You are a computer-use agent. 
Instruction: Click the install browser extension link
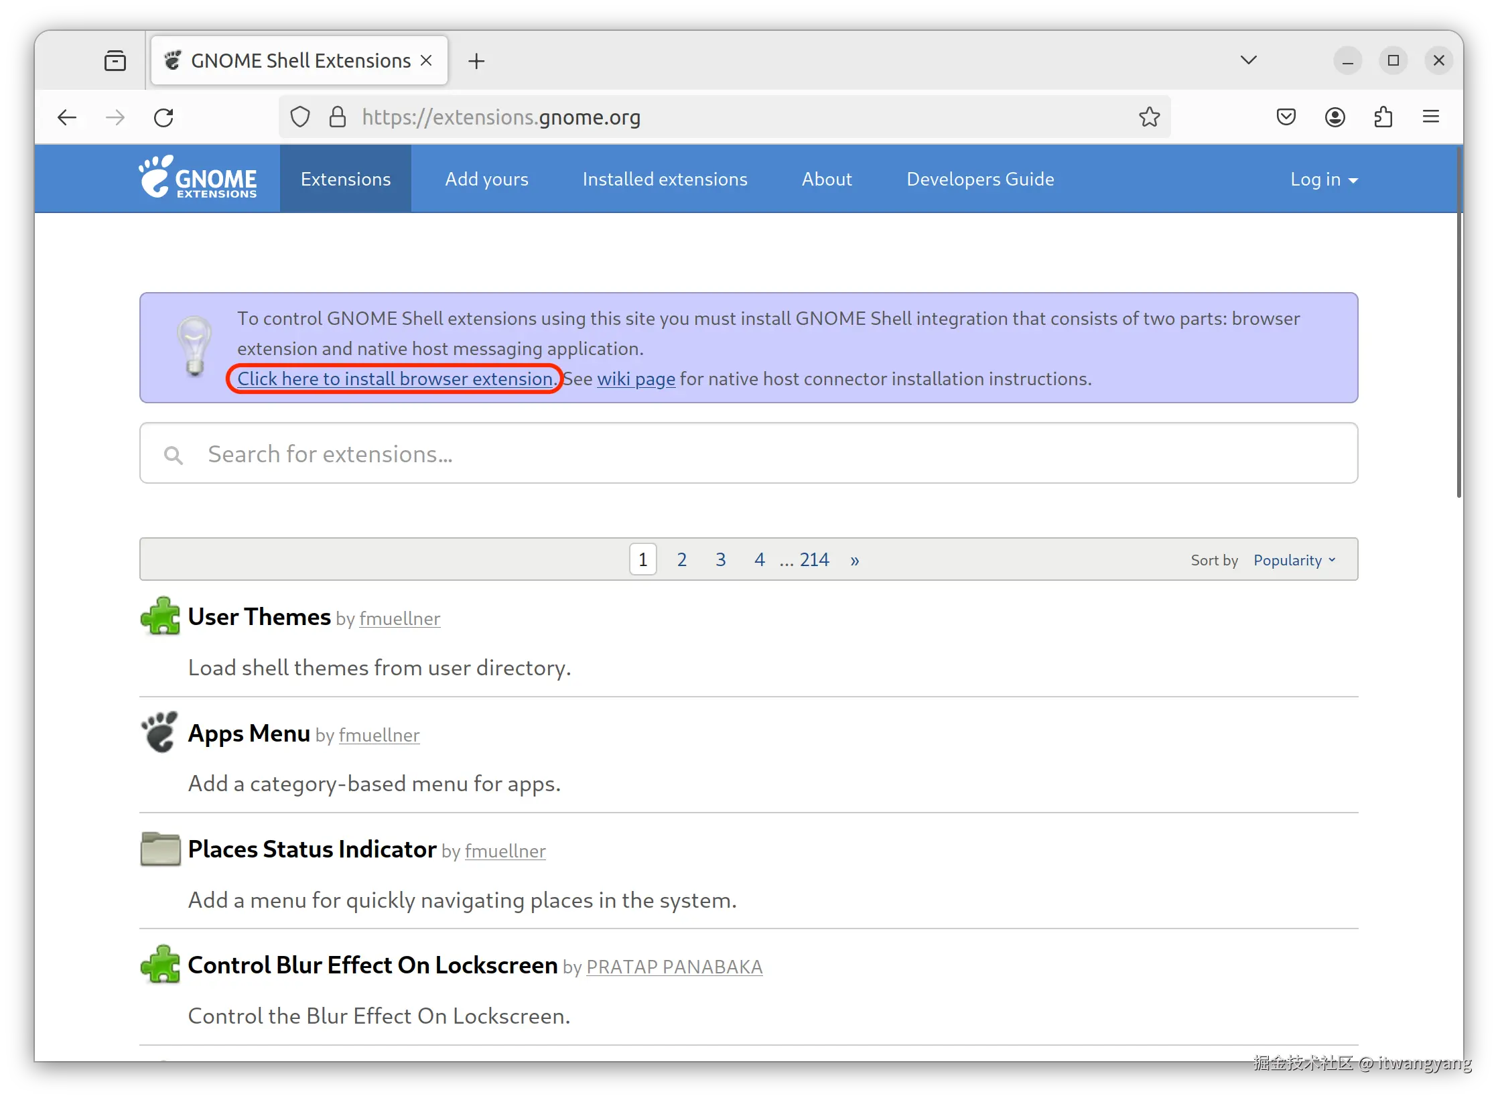[x=395, y=379]
